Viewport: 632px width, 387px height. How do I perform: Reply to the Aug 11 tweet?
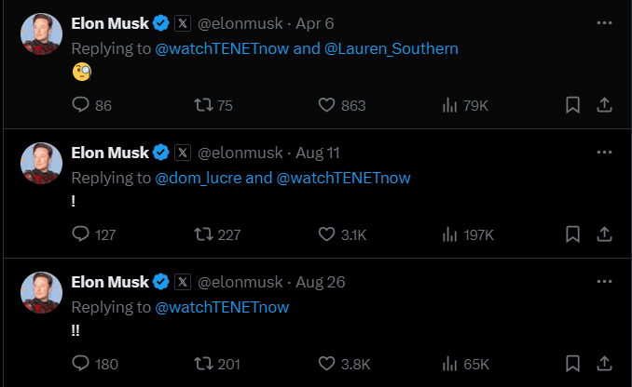[x=81, y=234]
